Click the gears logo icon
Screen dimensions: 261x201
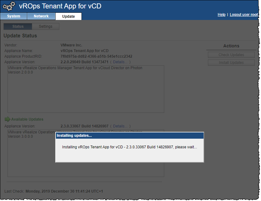tap(9, 6)
